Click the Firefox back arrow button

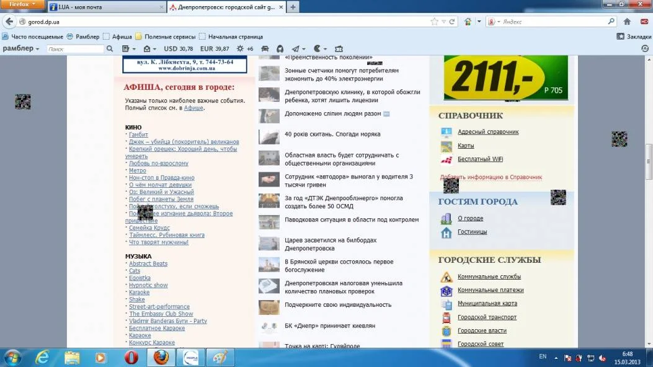(x=9, y=22)
